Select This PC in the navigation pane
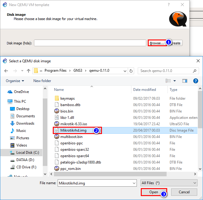This screenshot has width=203, height=200. [x=17, y=102]
